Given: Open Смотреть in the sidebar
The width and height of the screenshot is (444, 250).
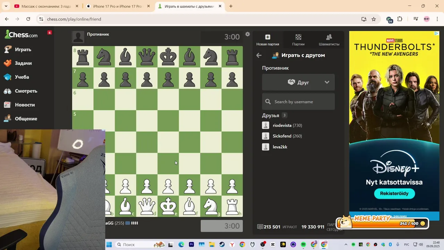Looking at the screenshot, I should (26, 91).
